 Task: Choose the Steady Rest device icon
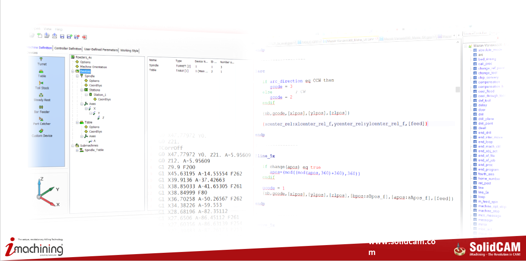click(41, 95)
